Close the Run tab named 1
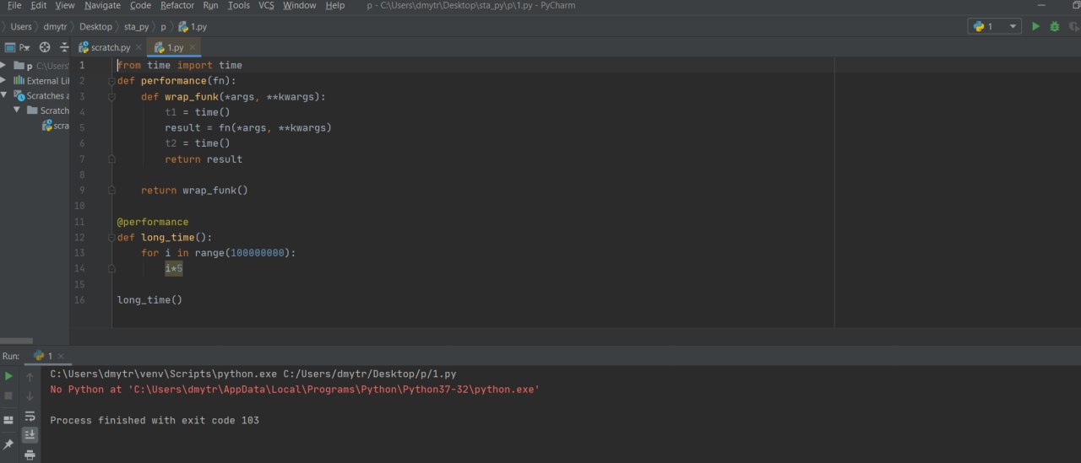Image resolution: width=1081 pixels, height=463 pixels. [x=61, y=357]
